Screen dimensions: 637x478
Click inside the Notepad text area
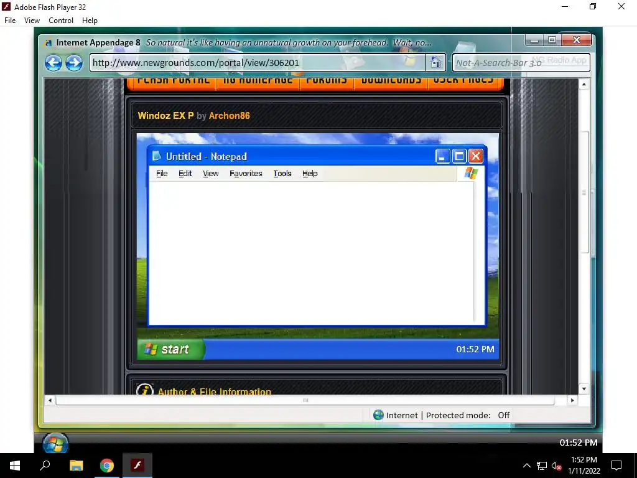312,252
